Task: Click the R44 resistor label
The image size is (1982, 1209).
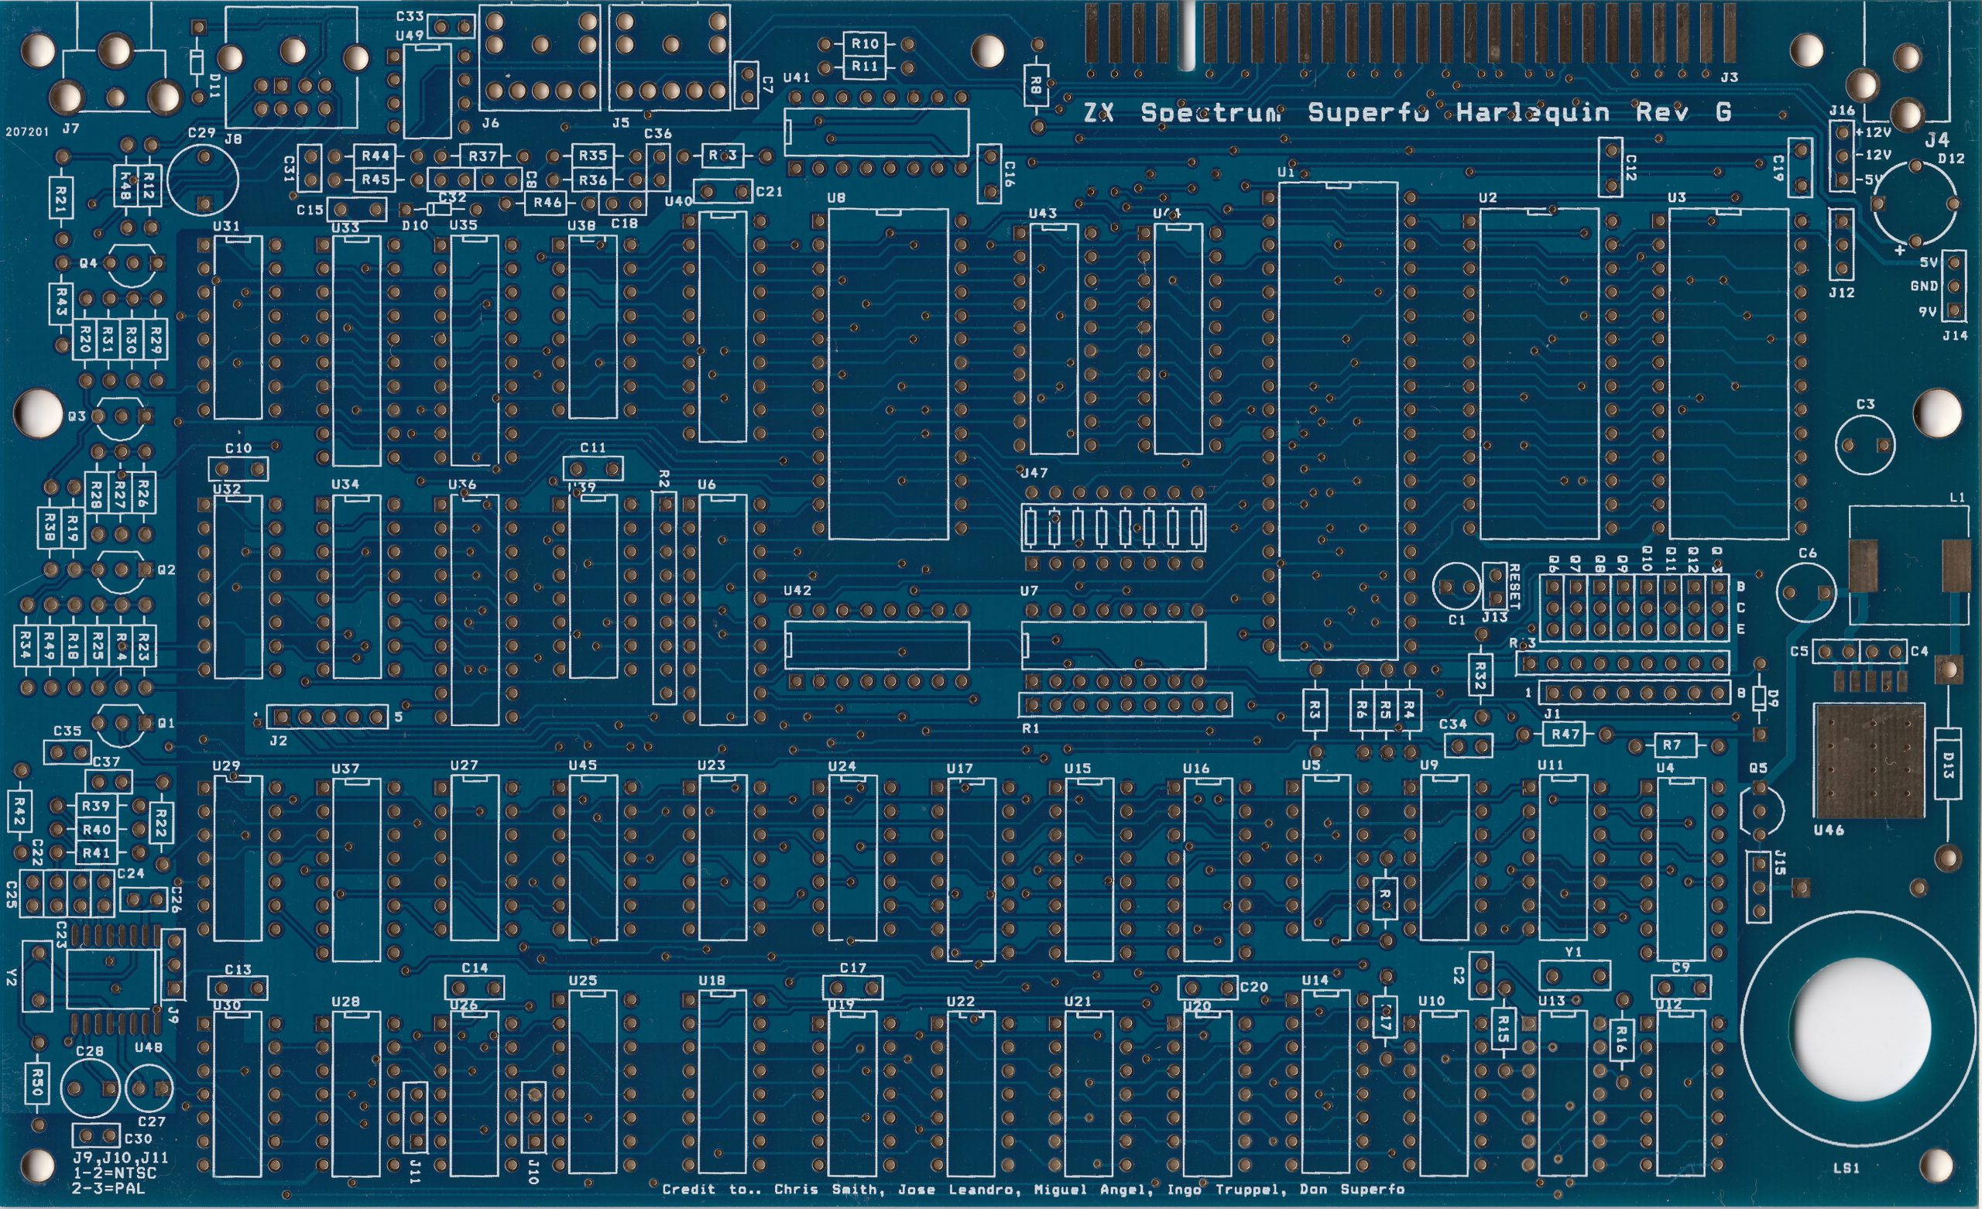Action: pos(375,156)
